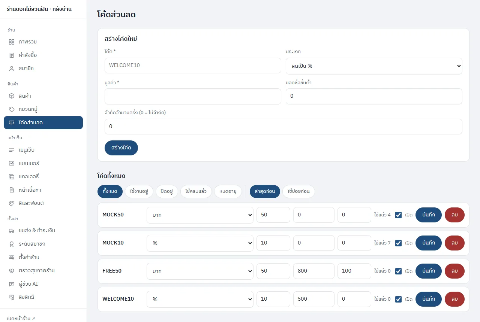
Task: Select the สมาชิก member icon
Action: [x=12, y=69]
